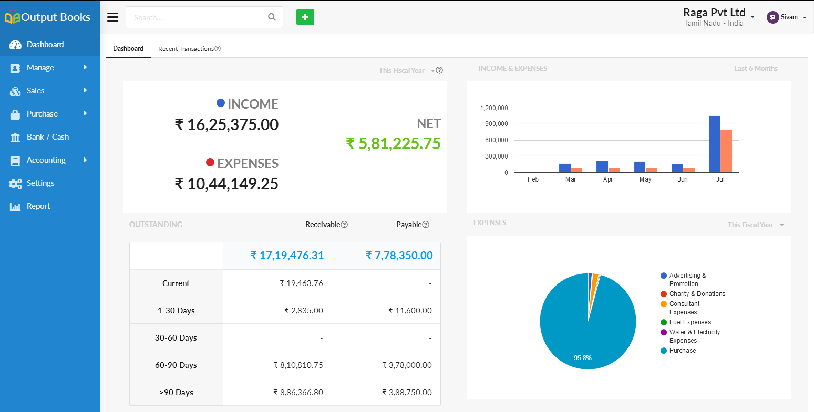Expand the Purchase submenu arrow

pyautogui.click(x=85, y=113)
